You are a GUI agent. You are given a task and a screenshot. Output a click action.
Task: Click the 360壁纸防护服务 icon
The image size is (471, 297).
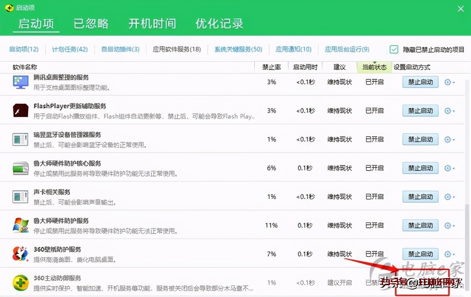(20, 254)
